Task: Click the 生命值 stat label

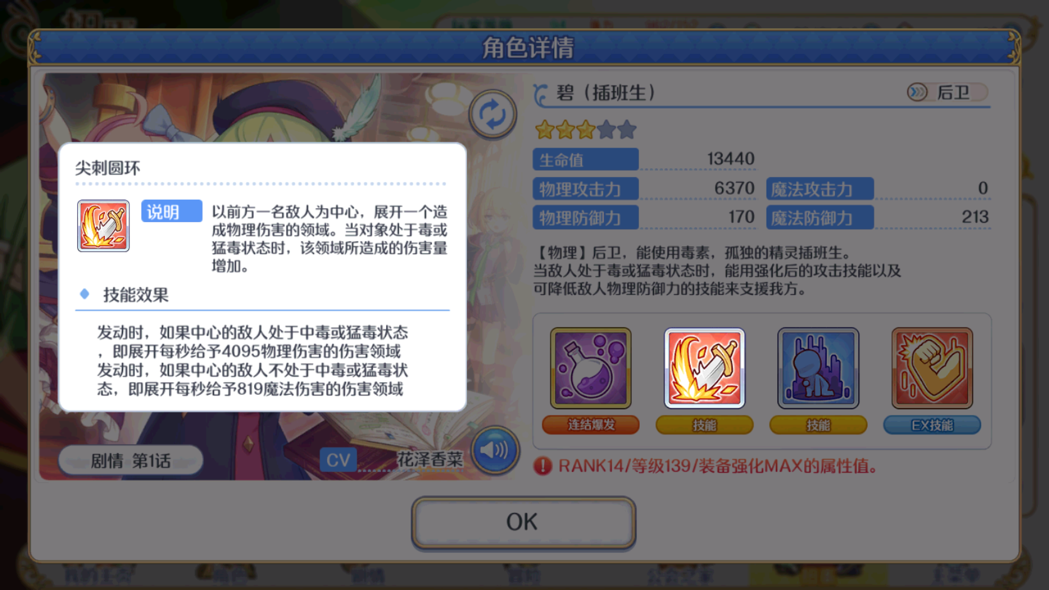Action: pos(586,159)
